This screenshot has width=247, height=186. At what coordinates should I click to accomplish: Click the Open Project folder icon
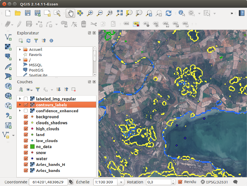(x=18, y=13)
